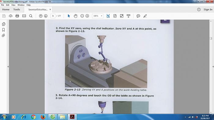
Task: Expand the right tools pane arrow
Action: pyautogui.click(x=213, y=67)
